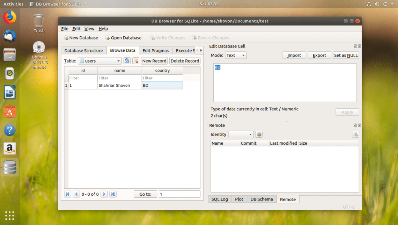The height and width of the screenshot is (225, 398).
Task: Click the last record navigation button
Action: pyautogui.click(x=113, y=194)
